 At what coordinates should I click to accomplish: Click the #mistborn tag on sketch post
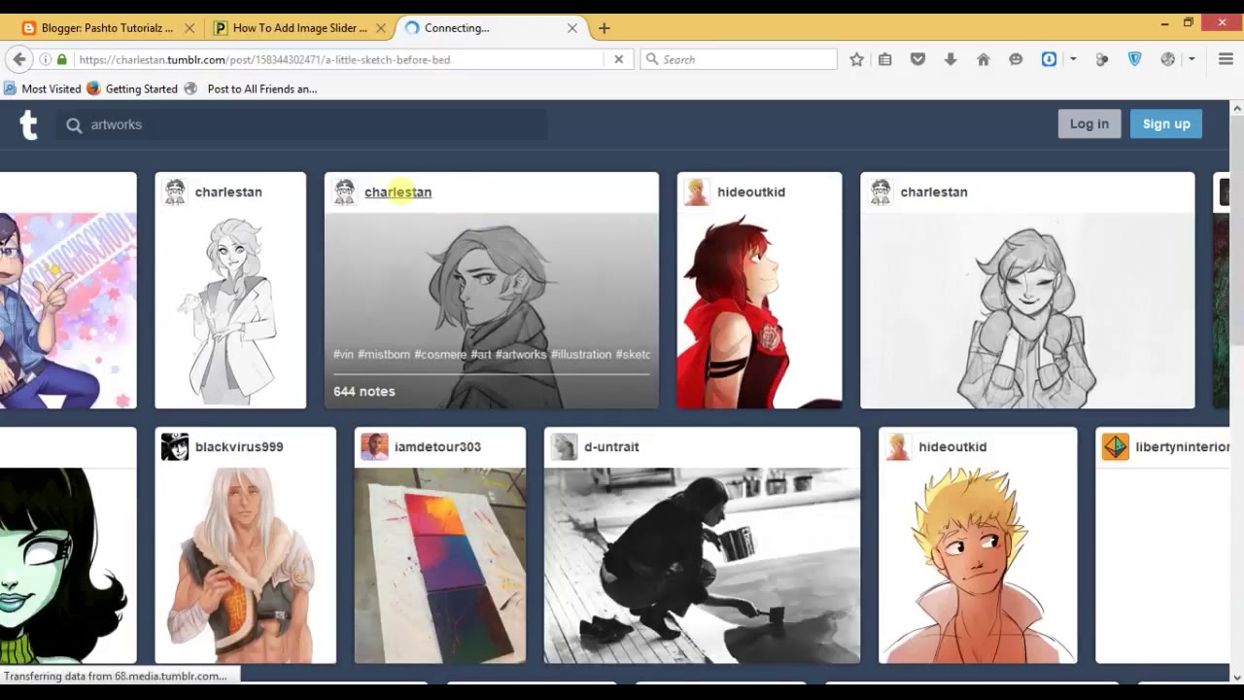pos(384,355)
